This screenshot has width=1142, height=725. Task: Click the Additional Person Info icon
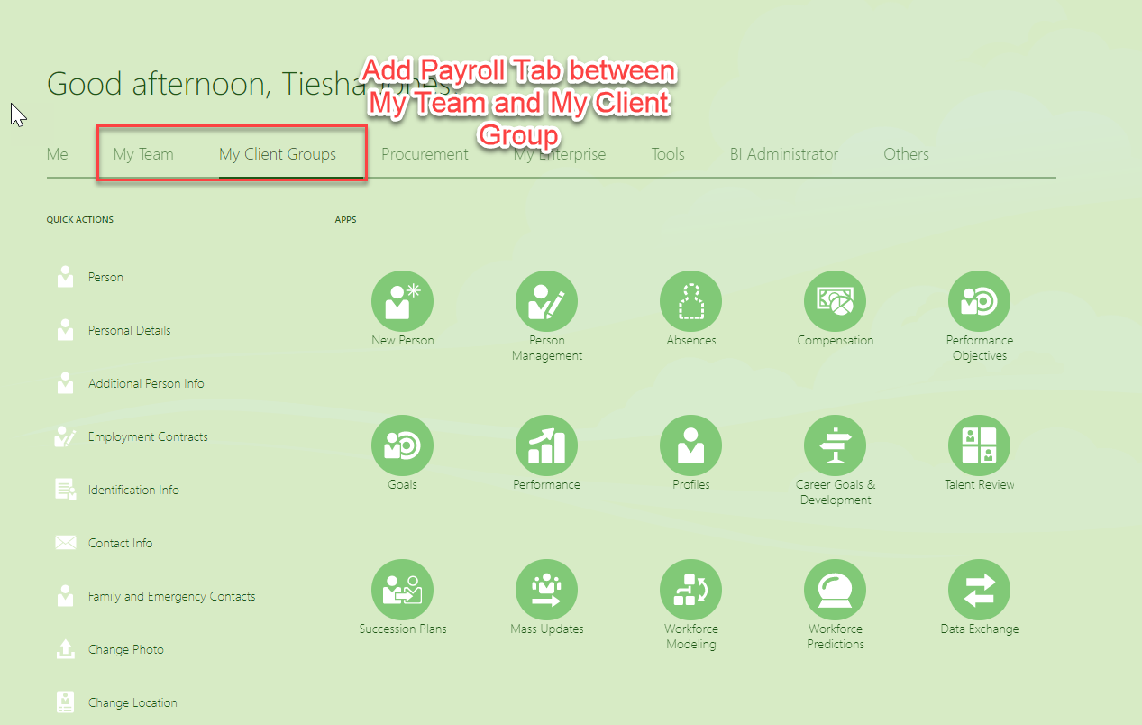65,383
